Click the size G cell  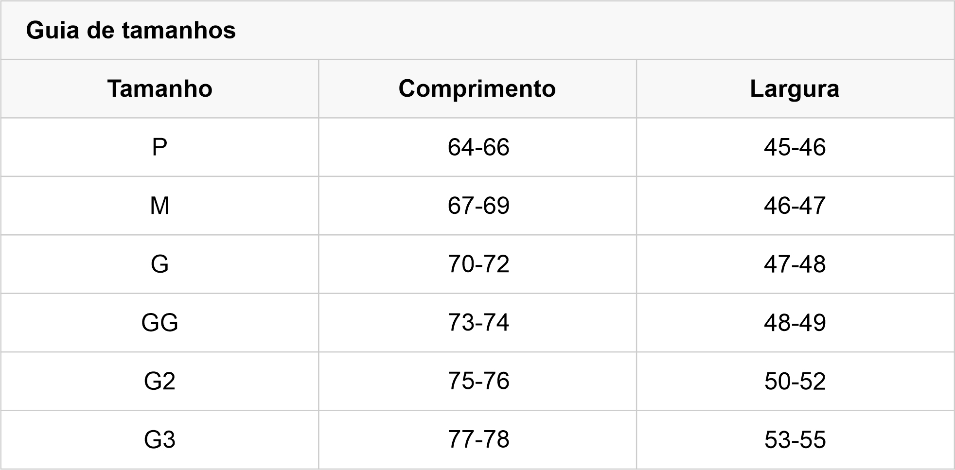click(x=159, y=264)
